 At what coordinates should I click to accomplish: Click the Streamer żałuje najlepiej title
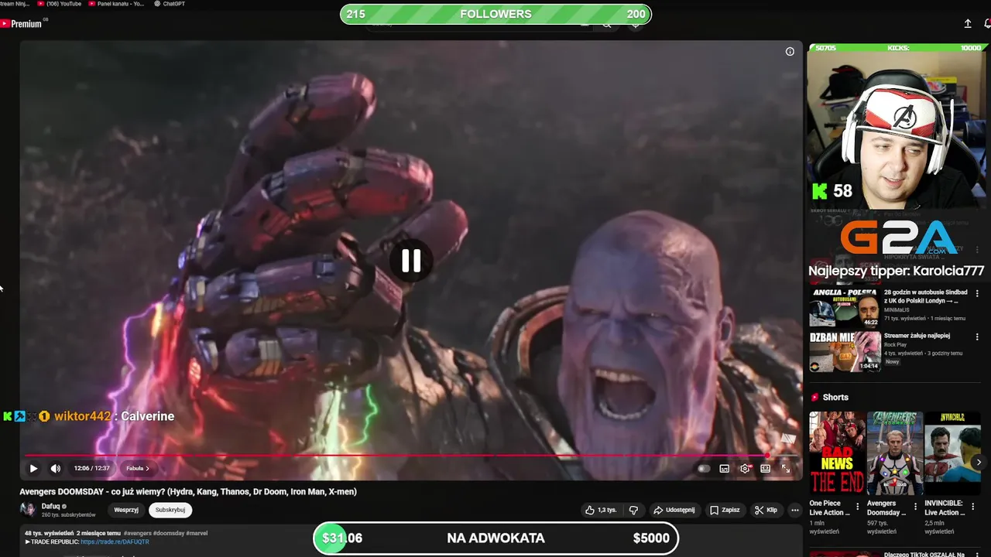(x=917, y=336)
